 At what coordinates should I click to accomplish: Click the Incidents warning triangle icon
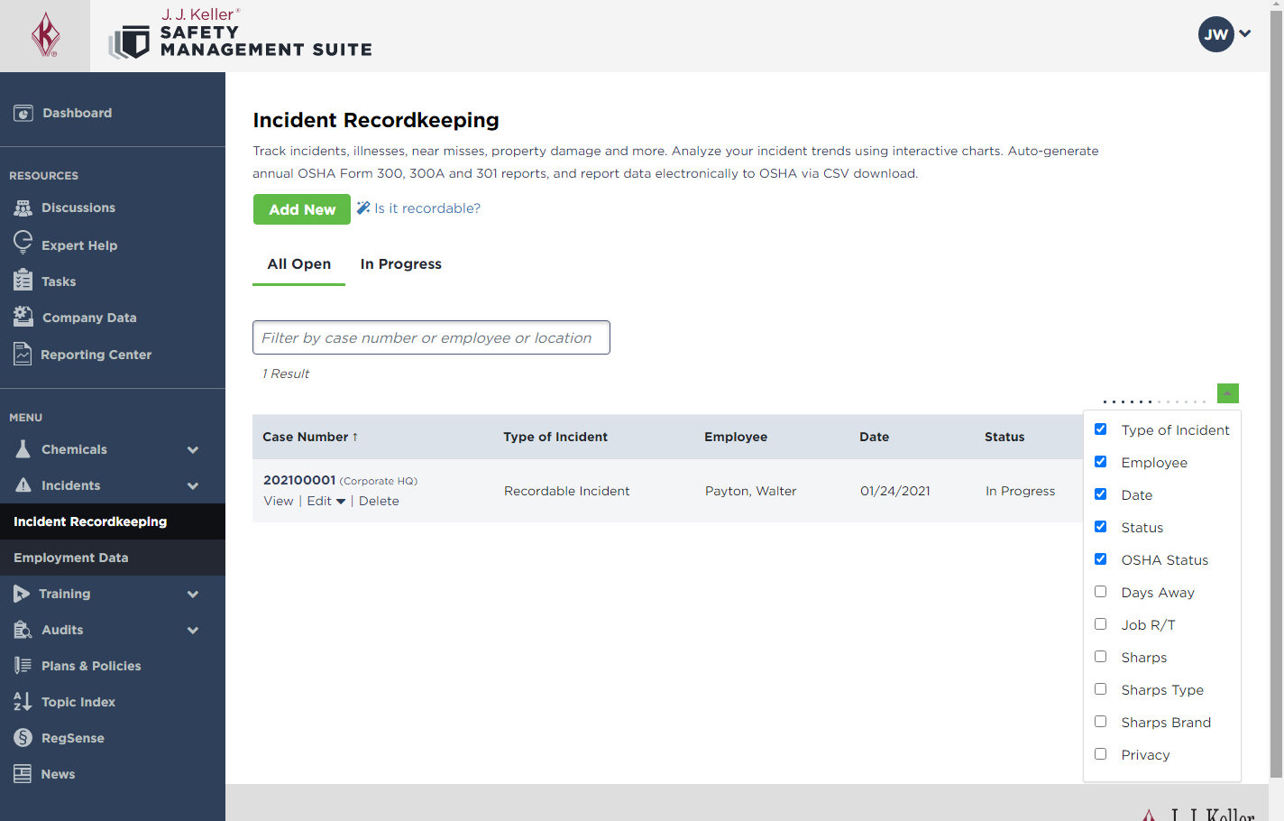pos(23,484)
